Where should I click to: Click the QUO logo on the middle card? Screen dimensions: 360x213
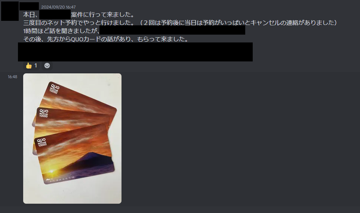[44, 111]
